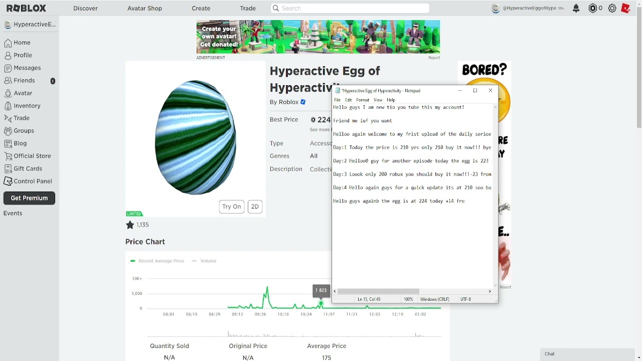Click the See more link under price
The width and height of the screenshot is (642, 361).
[x=319, y=130]
